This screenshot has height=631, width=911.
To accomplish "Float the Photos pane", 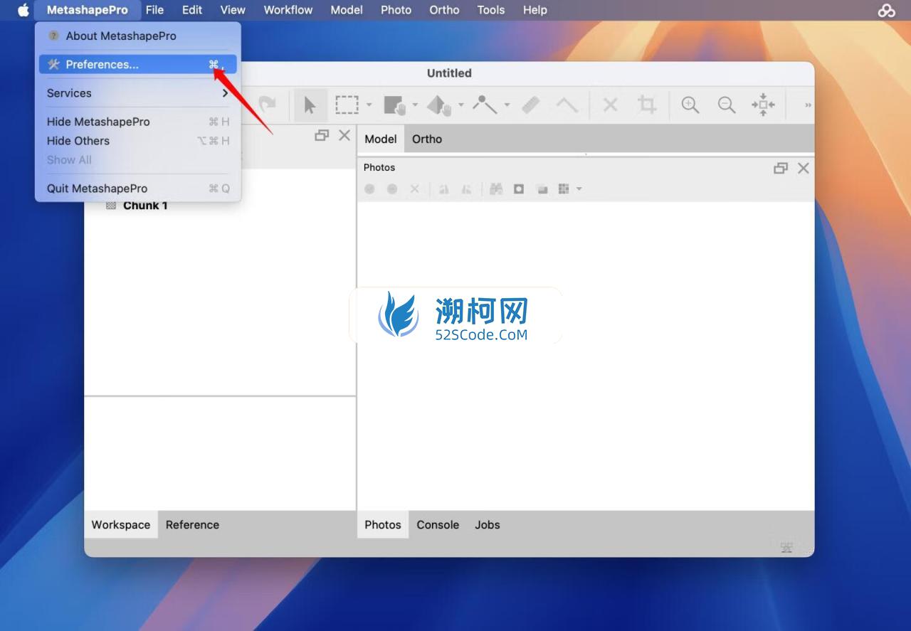I will 781,168.
